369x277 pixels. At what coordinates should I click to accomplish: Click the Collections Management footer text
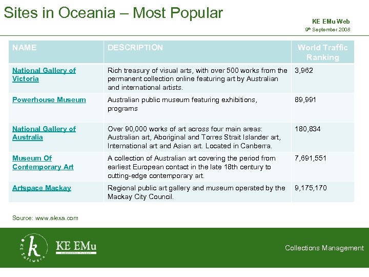coord(324,248)
